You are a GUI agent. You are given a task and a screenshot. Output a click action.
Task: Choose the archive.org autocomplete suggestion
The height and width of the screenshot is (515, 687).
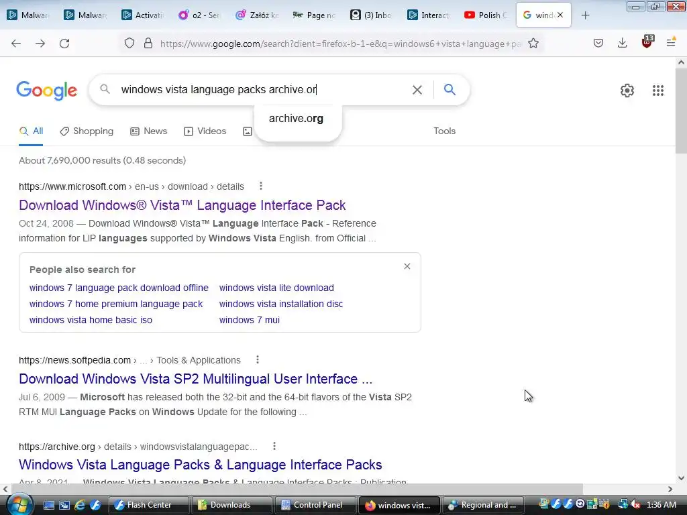[x=296, y=118]
